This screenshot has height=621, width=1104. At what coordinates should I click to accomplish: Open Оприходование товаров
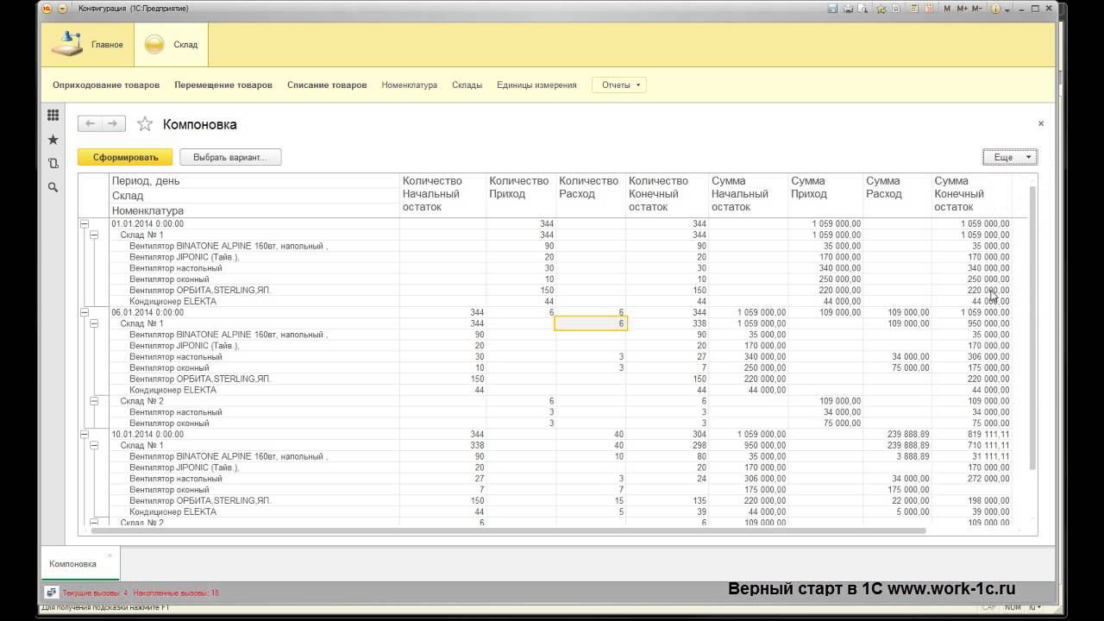[106, 85]
